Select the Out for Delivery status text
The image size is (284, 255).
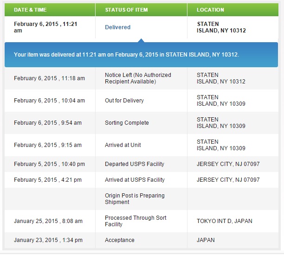124,101
